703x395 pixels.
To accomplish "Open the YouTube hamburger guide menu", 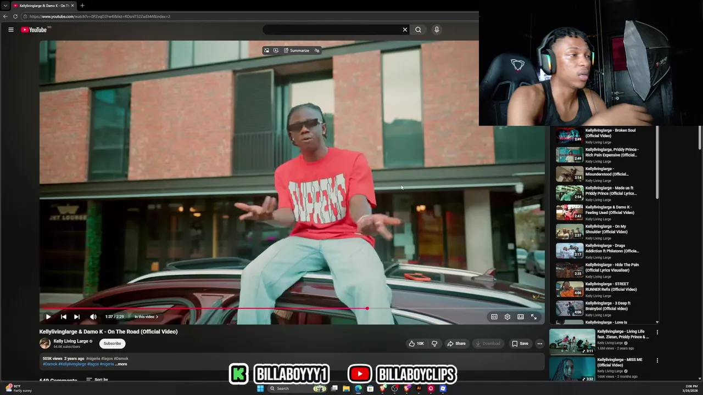I will [x=10, y=30].
